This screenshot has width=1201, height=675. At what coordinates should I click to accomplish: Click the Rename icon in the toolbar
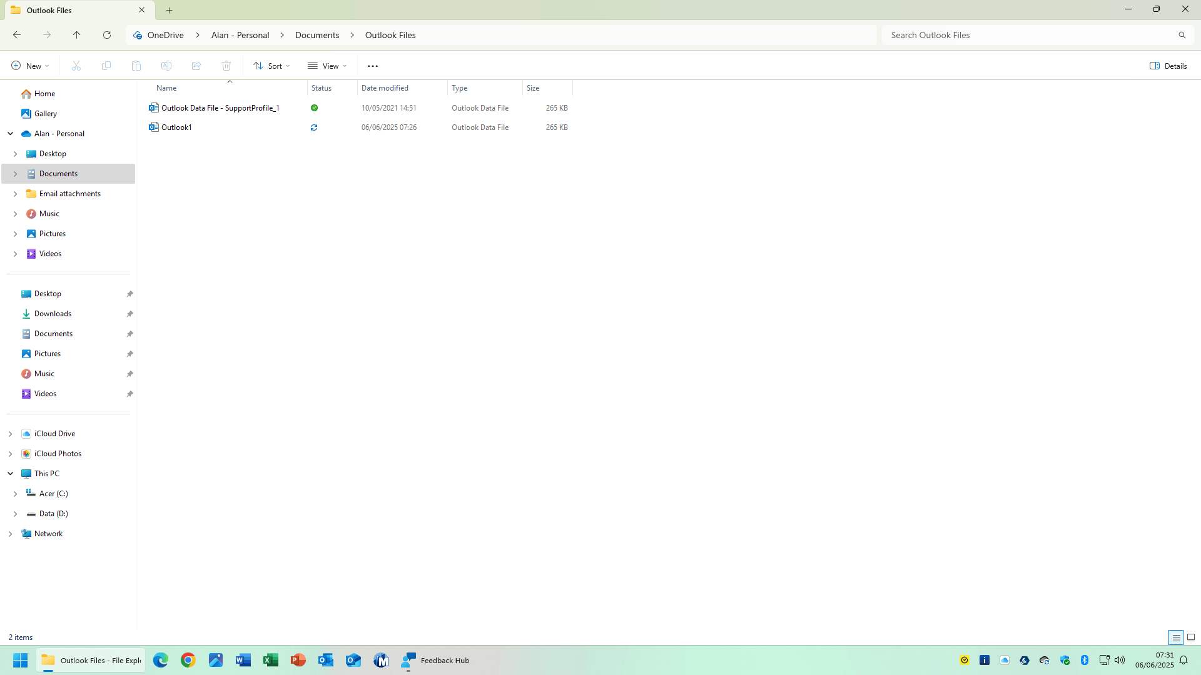pyautogui.click(x=166, y=66)
